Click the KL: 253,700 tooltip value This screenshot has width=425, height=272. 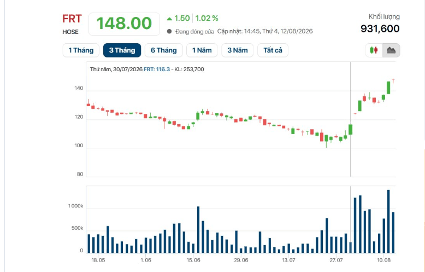pos(189,69)
